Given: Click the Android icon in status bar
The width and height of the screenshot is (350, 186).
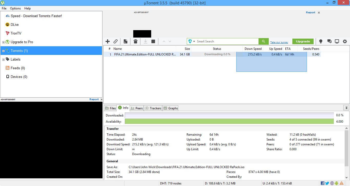Looking at the screenshot, I should tap(337, 183).
